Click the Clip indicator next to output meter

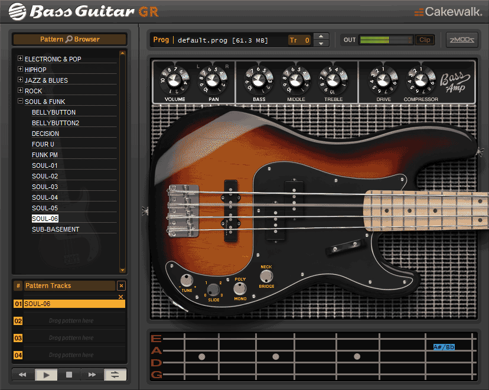coord(424,40)
